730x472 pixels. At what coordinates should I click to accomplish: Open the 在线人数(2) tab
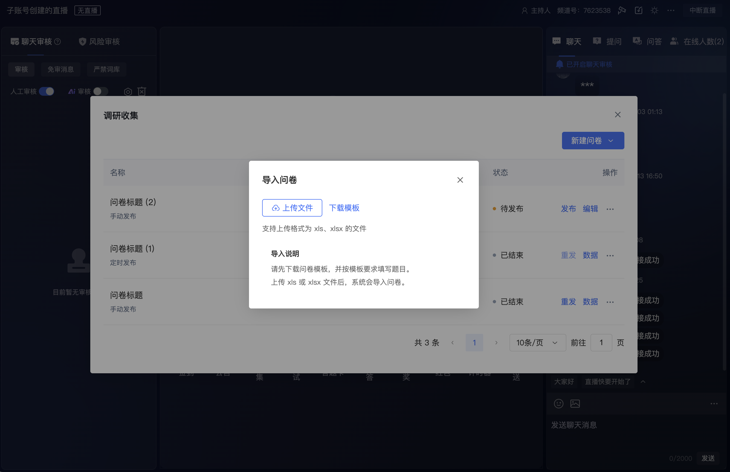(697, 41)
